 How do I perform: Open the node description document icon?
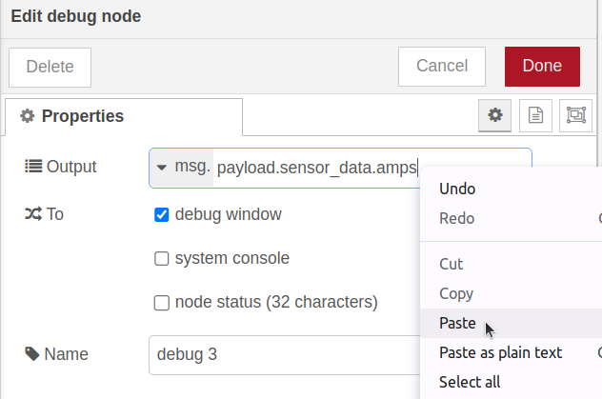(535, 115)
